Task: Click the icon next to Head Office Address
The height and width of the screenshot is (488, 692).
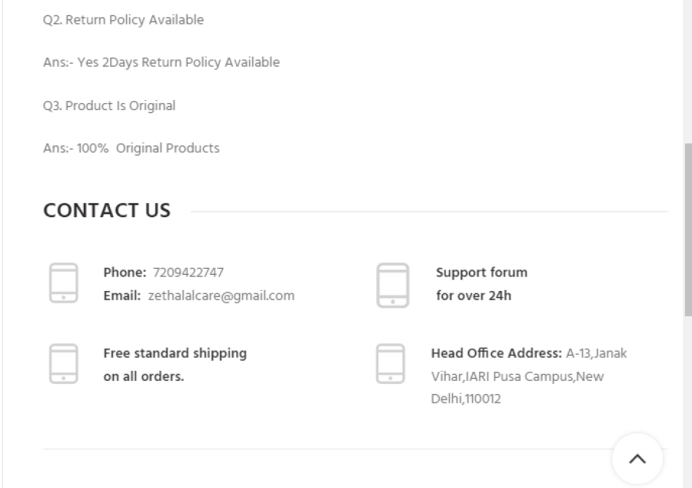Action: pos(391,363)
